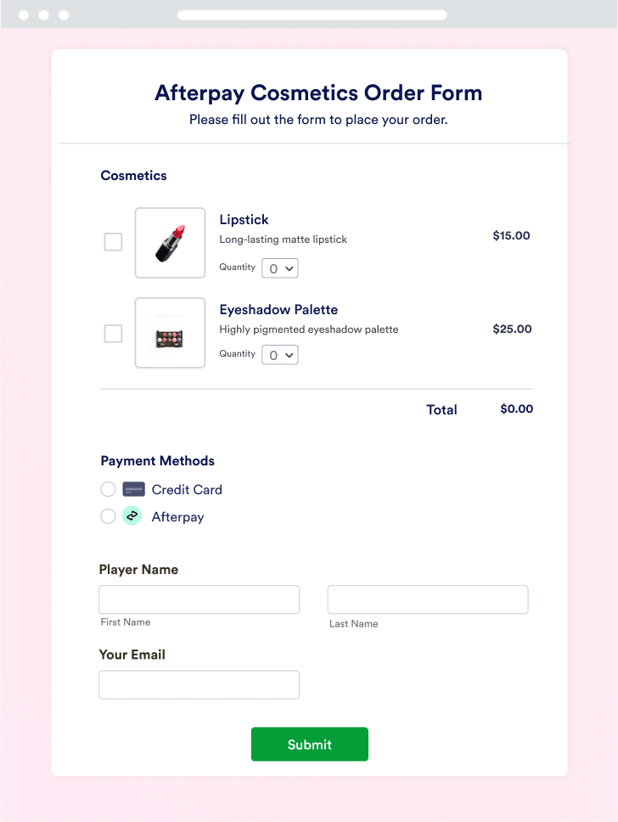
Task: Select Afterpay as payment method
Action: 108,516
